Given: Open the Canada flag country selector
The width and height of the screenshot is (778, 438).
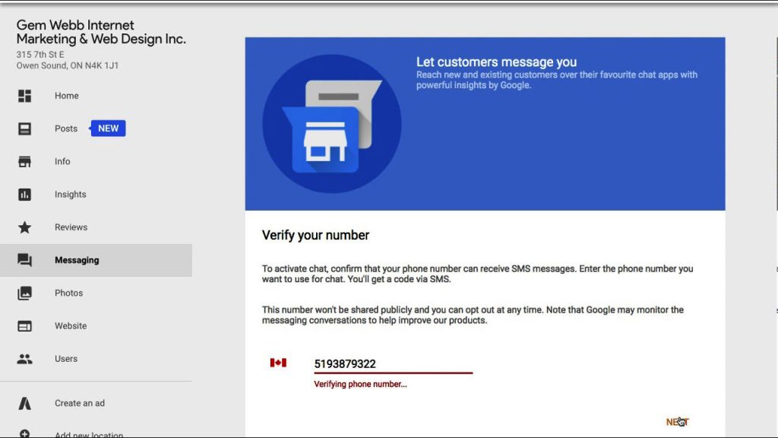Looking at the screenshot, I should [278, 363].
